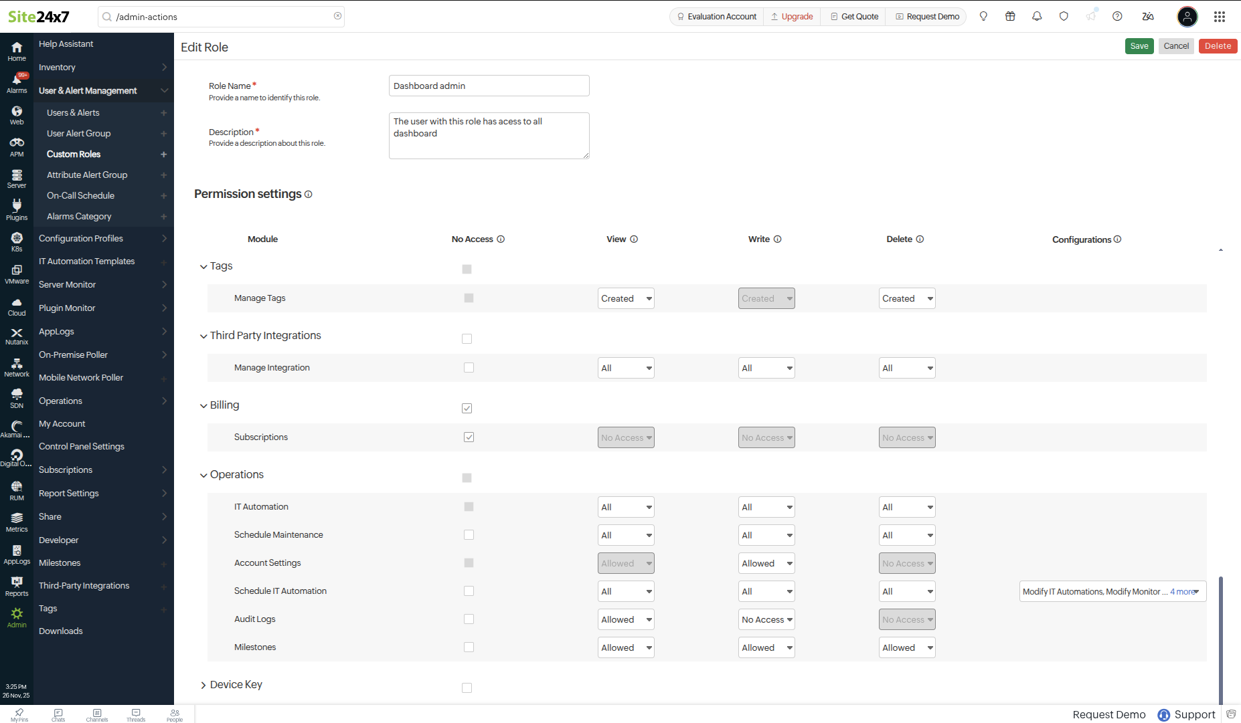The image size is (1241, 723).
Task: Tick the Audit Logs No Access checkbox
Action: click(469, 619)
